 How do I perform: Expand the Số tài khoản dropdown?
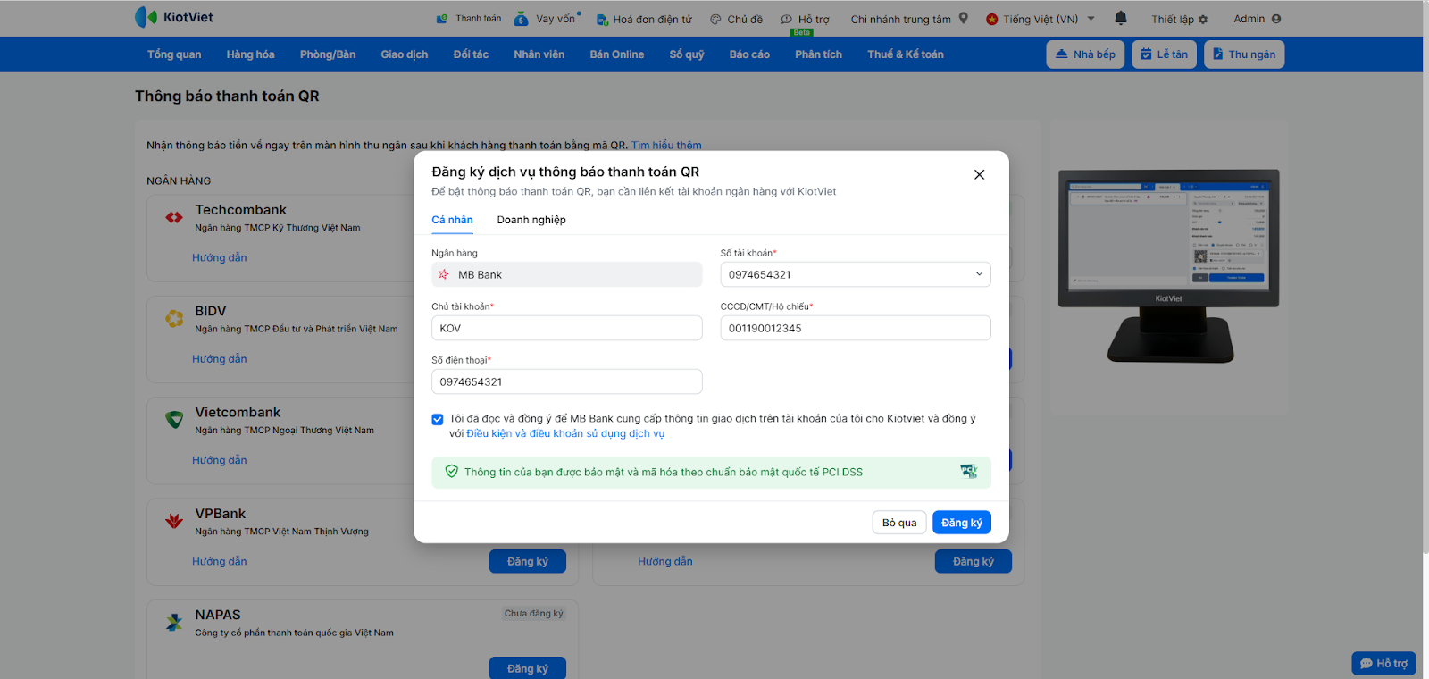979,274
